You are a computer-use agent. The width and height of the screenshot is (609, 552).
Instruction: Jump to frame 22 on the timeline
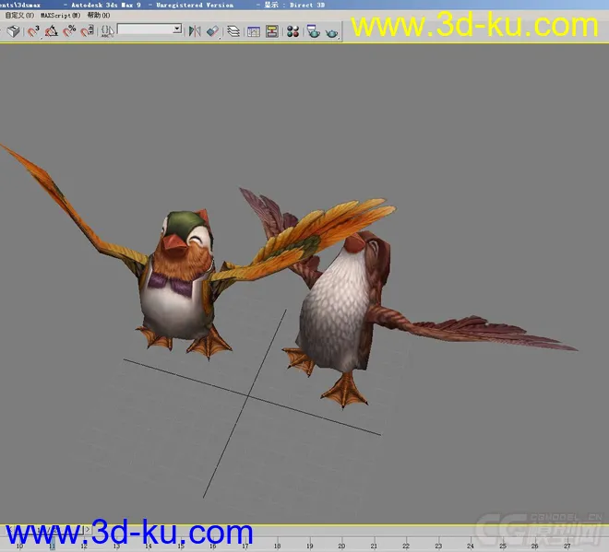[406, 546]
